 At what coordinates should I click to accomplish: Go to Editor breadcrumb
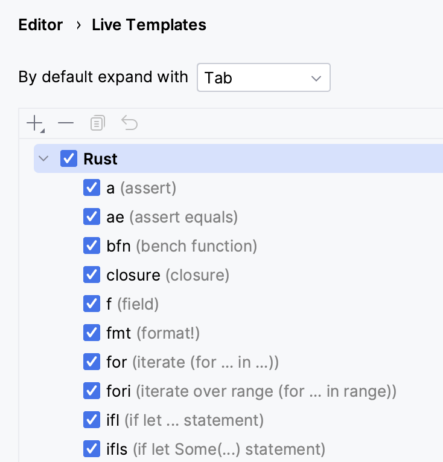(40, 25)
